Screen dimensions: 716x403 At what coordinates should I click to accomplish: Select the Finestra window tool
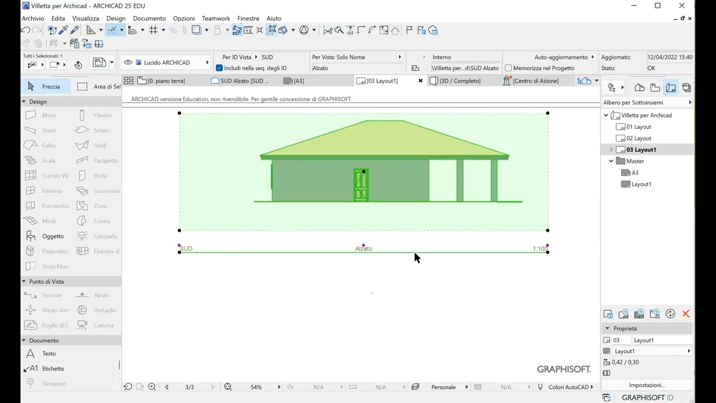pyautogui.click(x=43, y=191)
